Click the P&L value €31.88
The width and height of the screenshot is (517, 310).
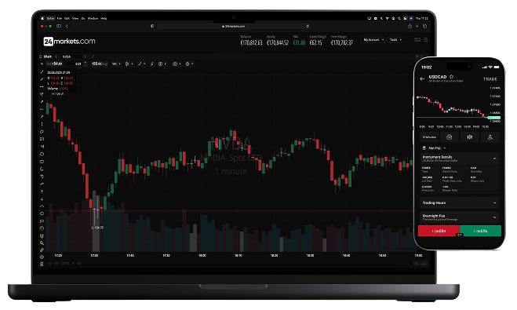(x=299, y=42)
